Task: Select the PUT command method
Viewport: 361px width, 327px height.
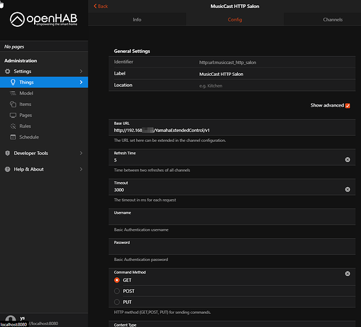Action: [117, 302]
